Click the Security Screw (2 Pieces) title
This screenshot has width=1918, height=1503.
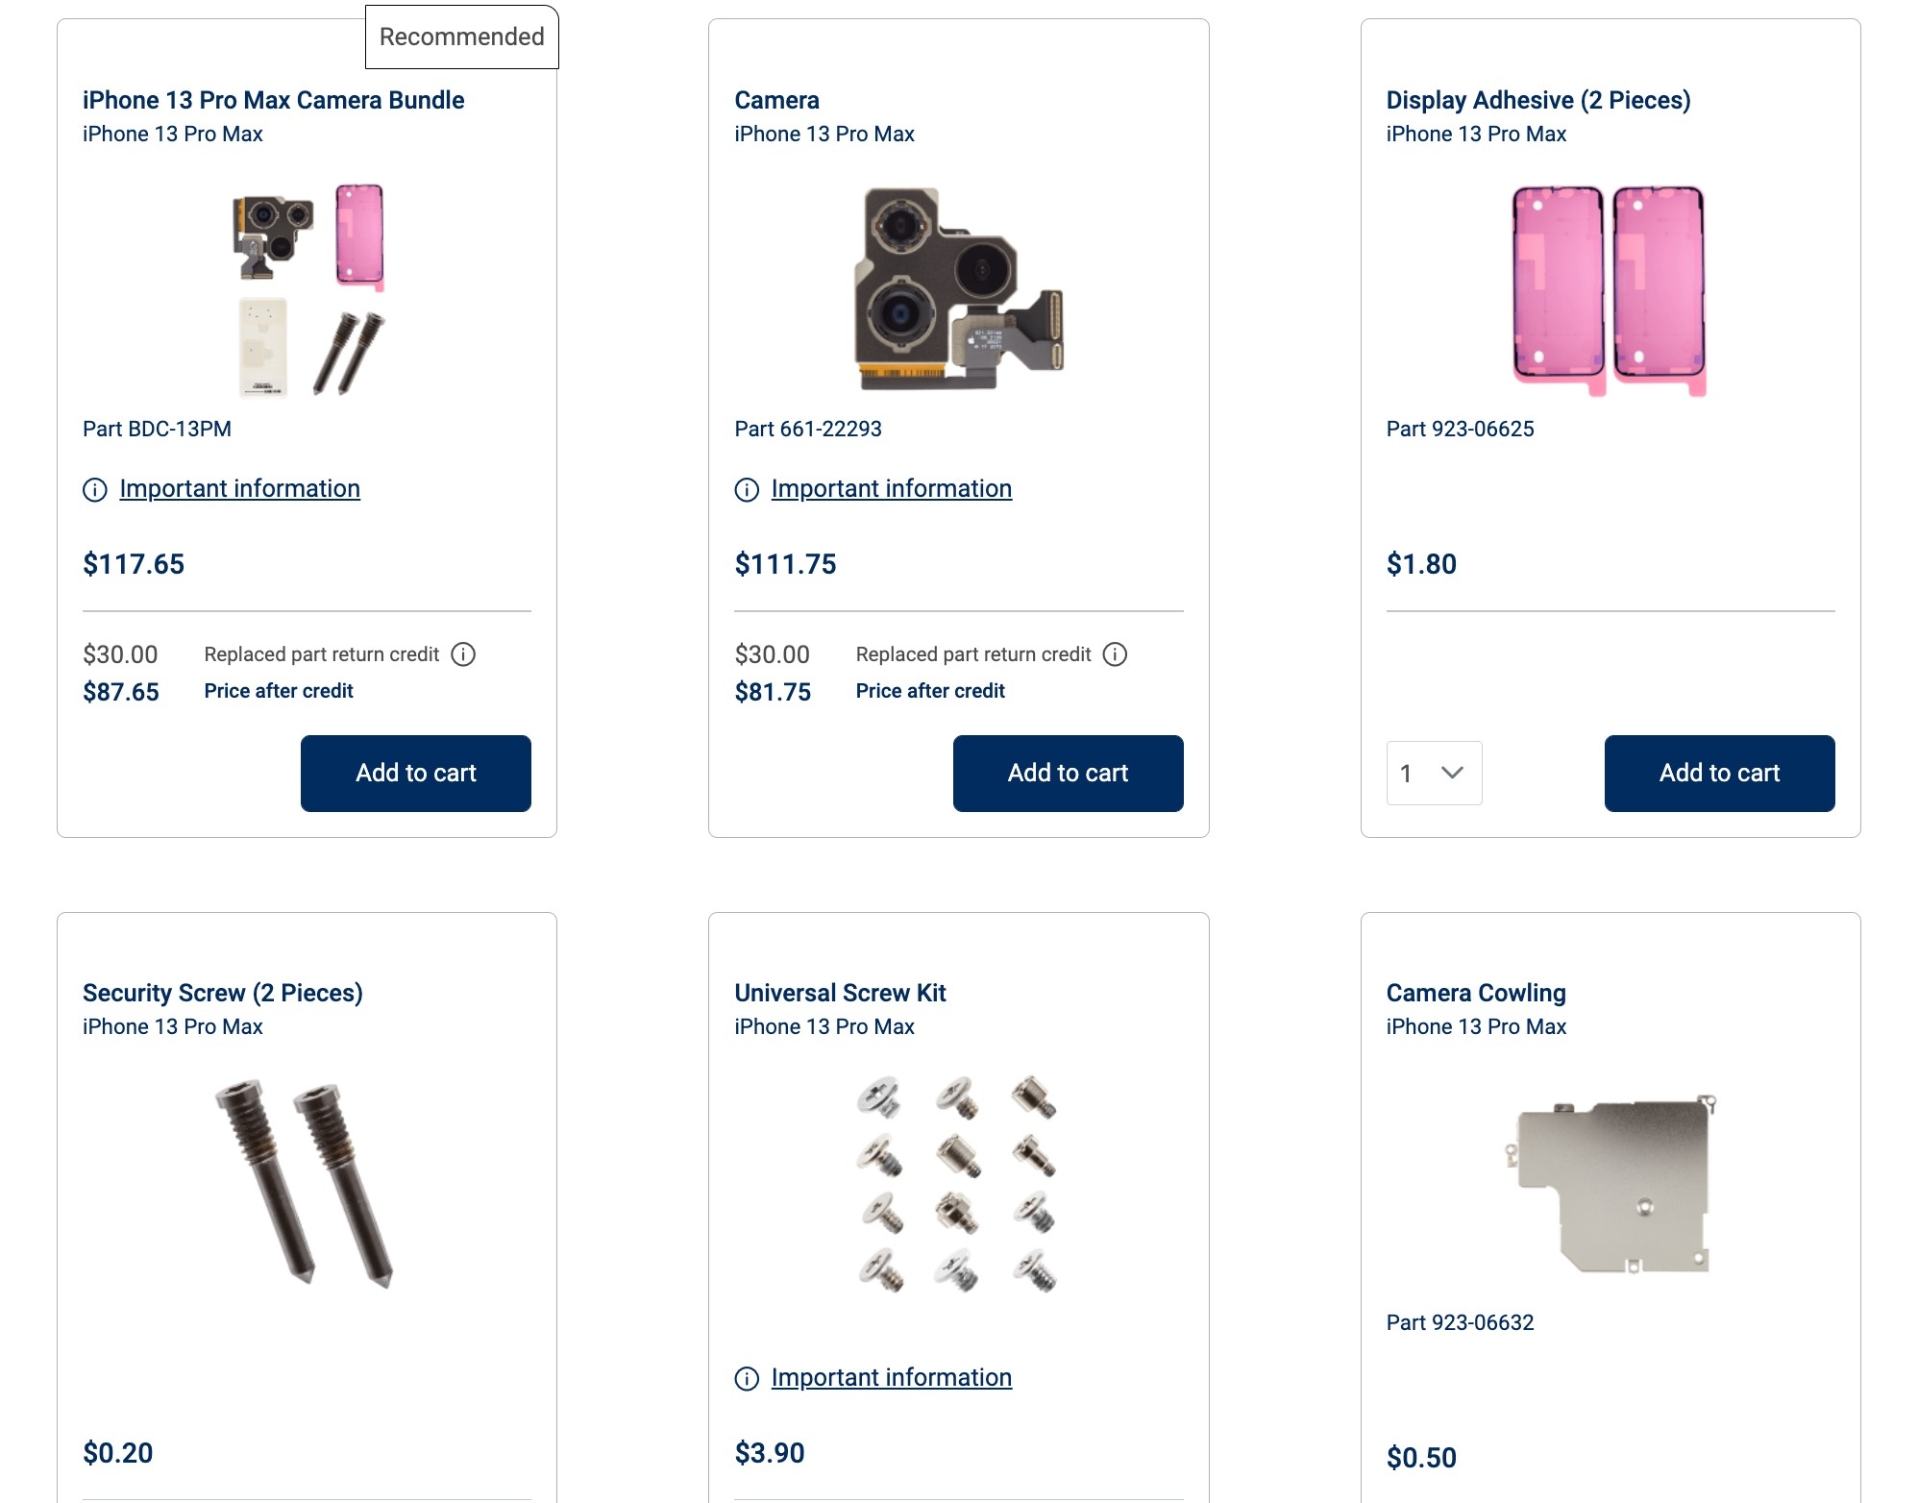click(x=222, y=993)
